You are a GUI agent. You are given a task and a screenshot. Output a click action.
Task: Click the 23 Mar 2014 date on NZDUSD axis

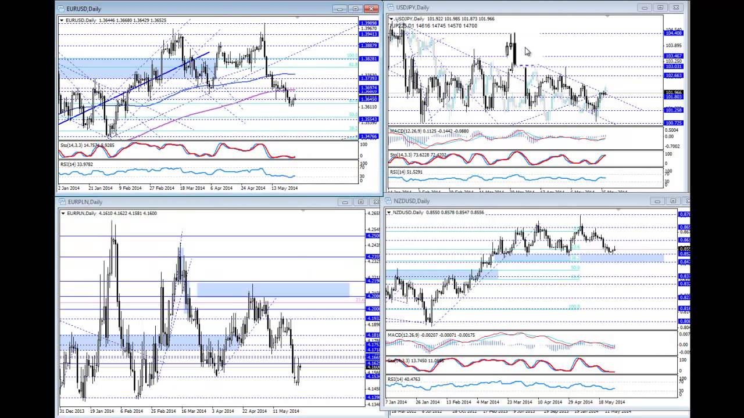coord(519,402)
